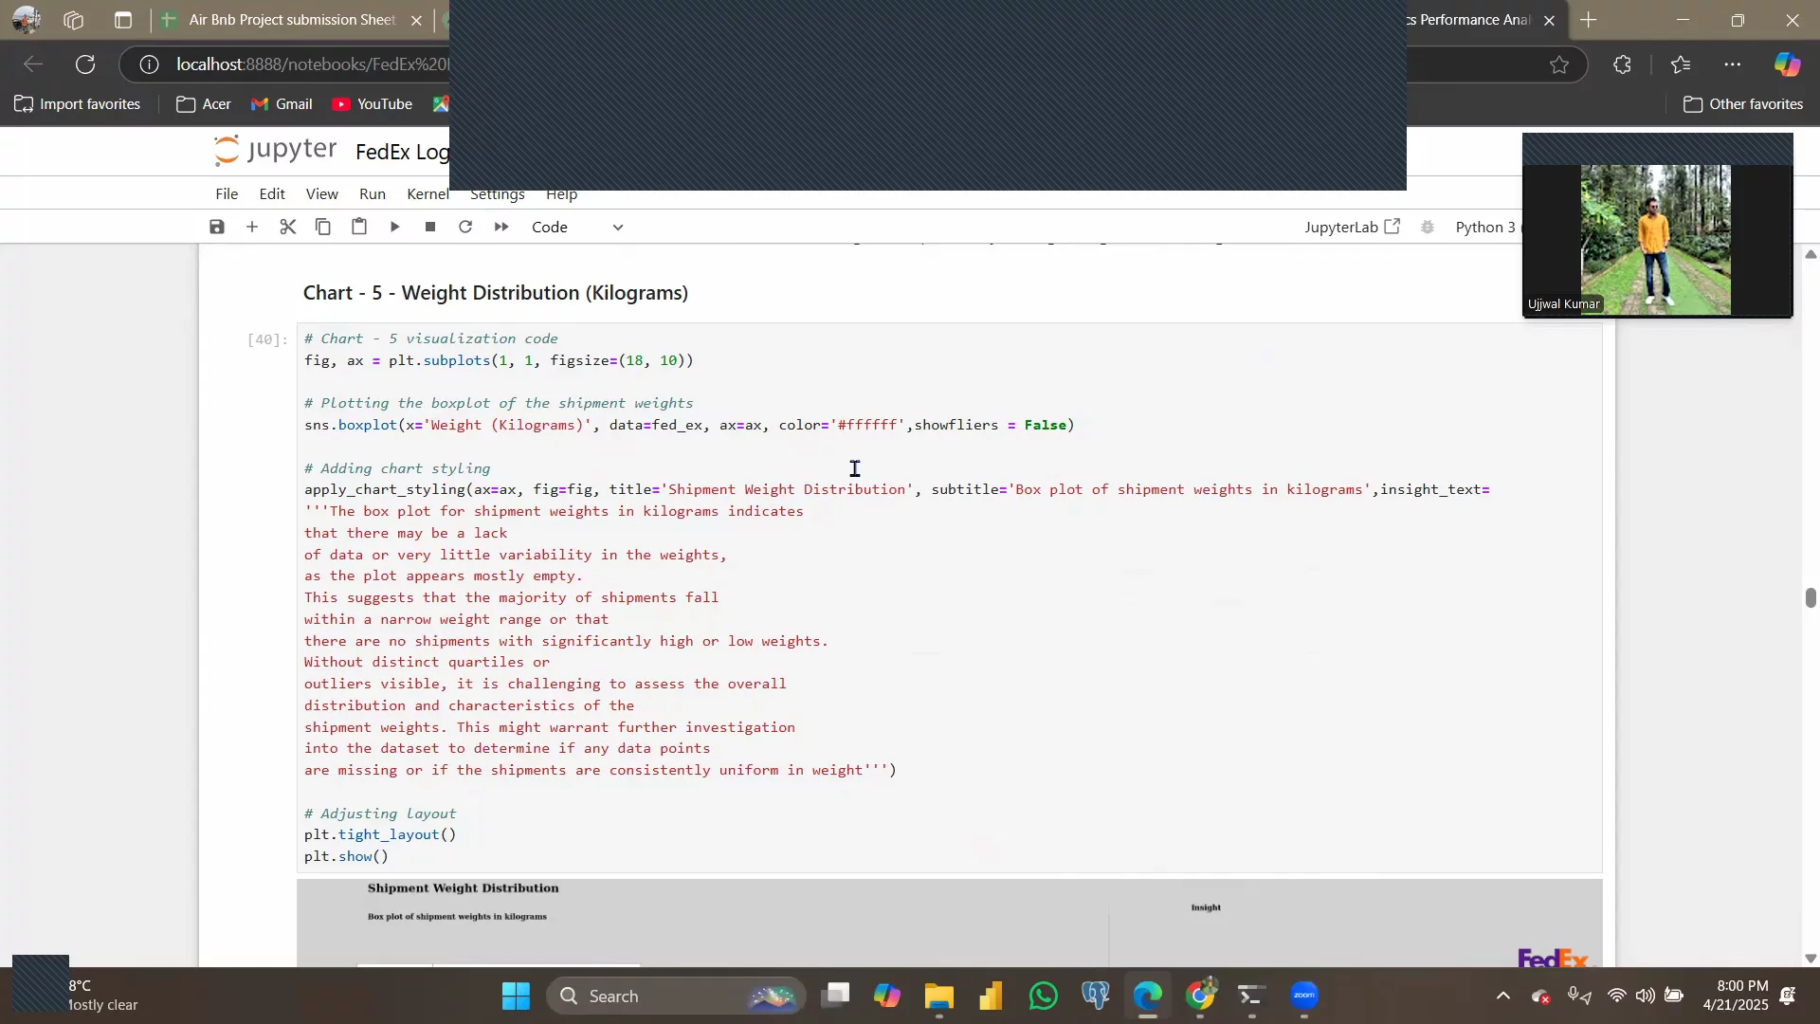Cut the selected cell
Image resolution: width=1820 pixels, height=1024 pixels.
(x=288, y=227)
